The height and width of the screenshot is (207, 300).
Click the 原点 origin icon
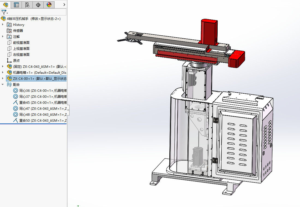coord(9,60)
